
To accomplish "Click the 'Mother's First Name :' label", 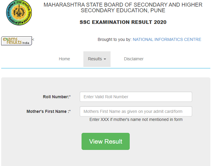I will 47,111.
